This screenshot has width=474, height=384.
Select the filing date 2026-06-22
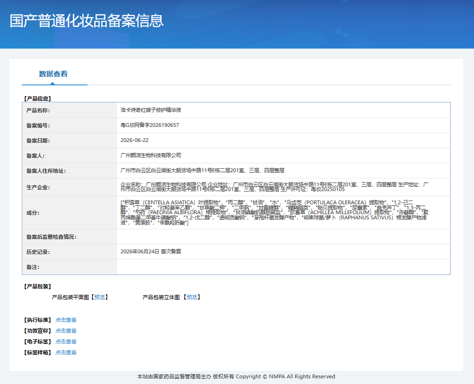pyautogui.click(x=135, y=140)
